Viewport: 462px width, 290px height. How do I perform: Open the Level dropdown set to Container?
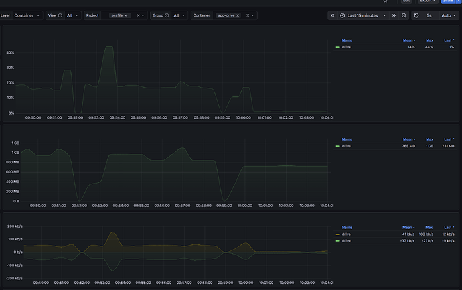point(27,15)
